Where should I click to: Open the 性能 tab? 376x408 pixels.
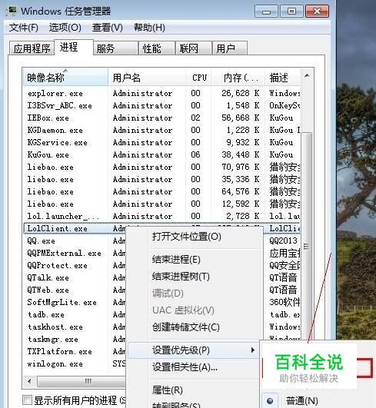[157, 48]
